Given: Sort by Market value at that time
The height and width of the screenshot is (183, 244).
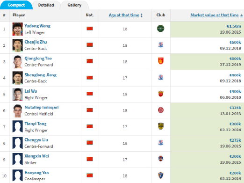Looking at the screenshot, I should (x=215, y=15).
